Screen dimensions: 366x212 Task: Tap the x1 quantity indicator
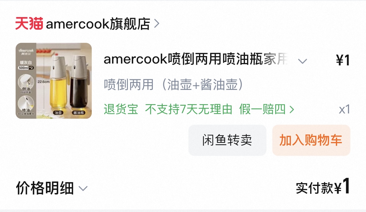tap(344, 109)
